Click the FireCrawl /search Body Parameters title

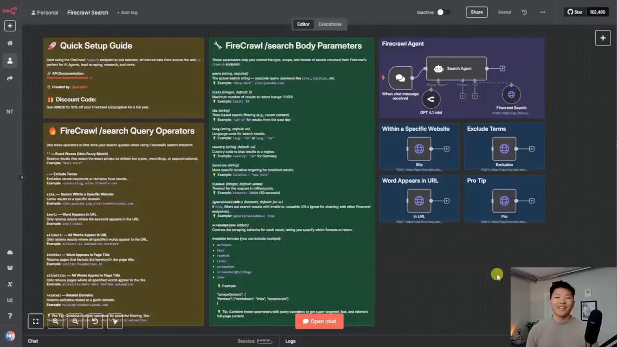tap(293, 46)
